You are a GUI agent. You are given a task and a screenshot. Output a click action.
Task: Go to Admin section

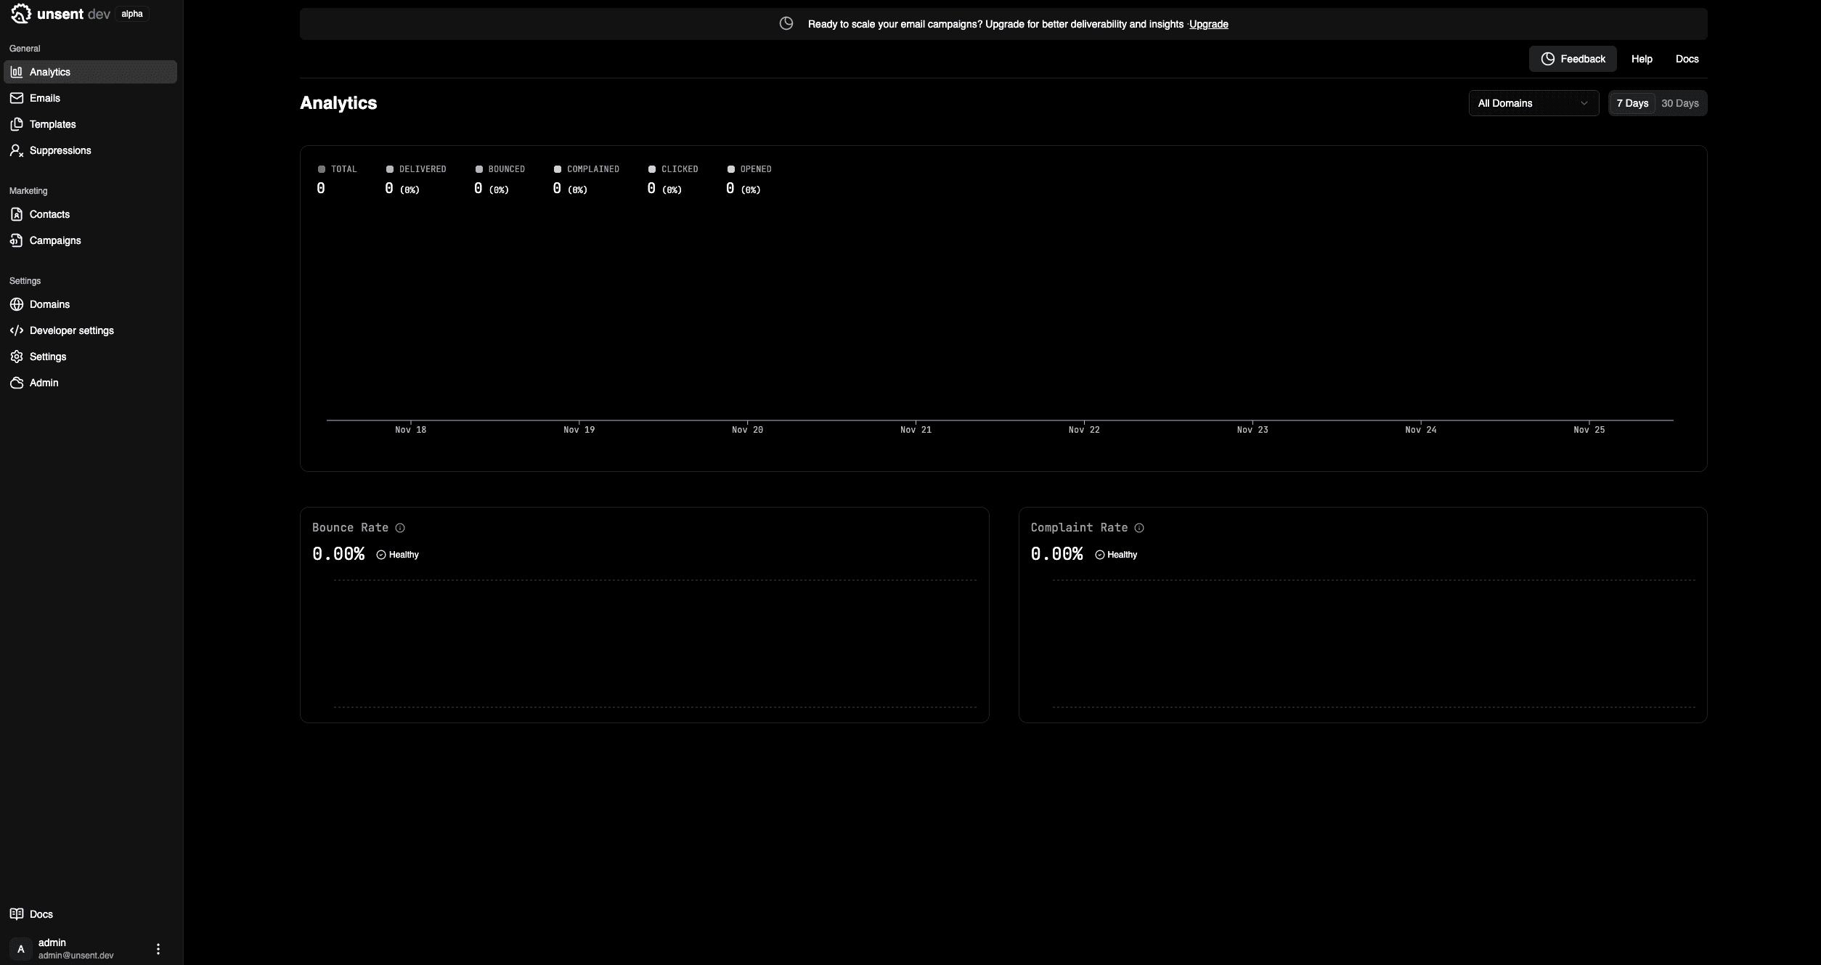[x=44, y=383]
